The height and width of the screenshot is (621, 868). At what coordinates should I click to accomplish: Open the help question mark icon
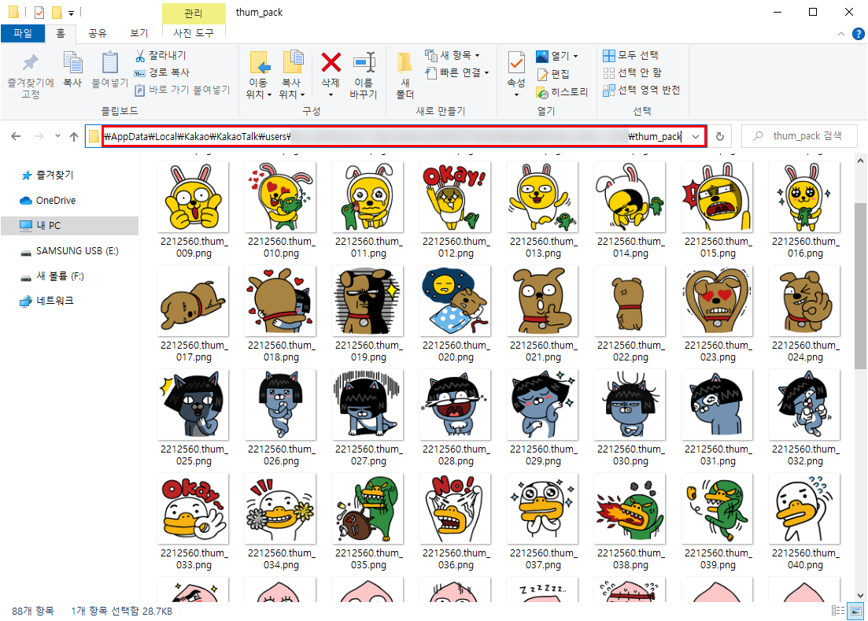click(858, 34)
